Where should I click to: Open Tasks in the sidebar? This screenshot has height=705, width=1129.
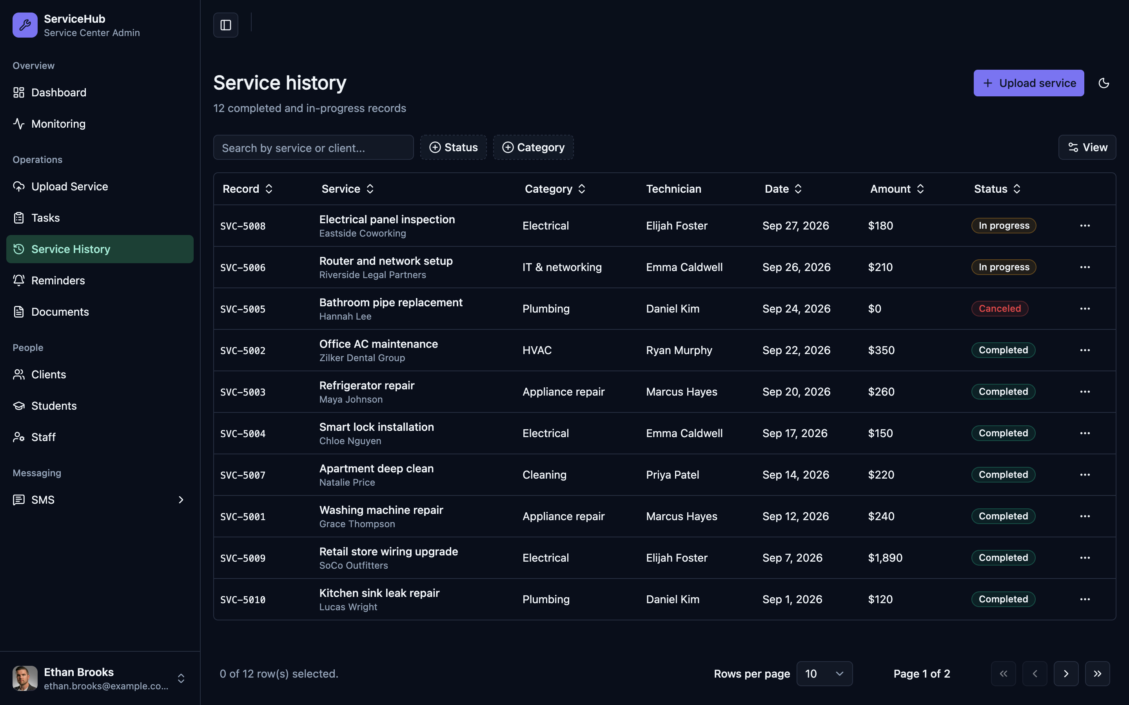100,218
